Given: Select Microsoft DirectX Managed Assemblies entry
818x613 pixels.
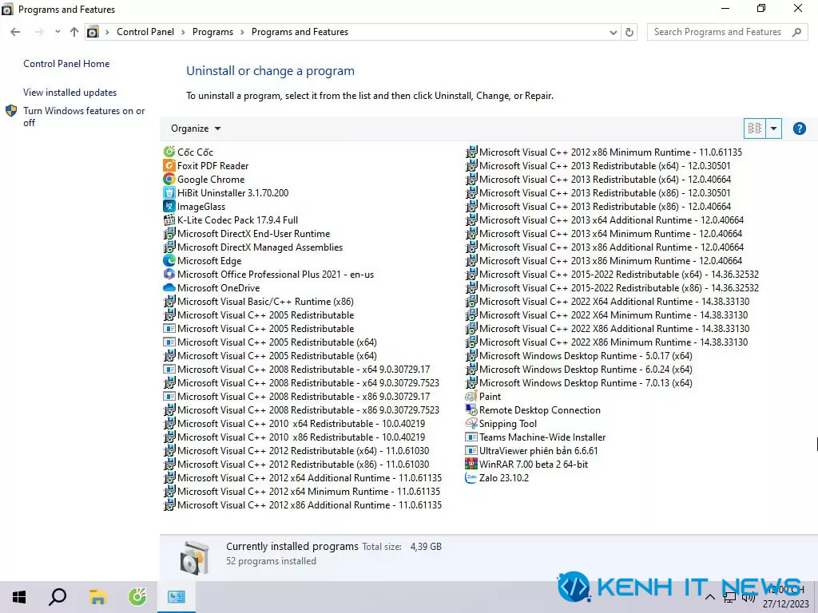Looking at the screenshot, I should pyautogui.click(x=253, y=247).
